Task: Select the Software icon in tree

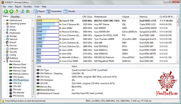Action: (x=7, y=49)
